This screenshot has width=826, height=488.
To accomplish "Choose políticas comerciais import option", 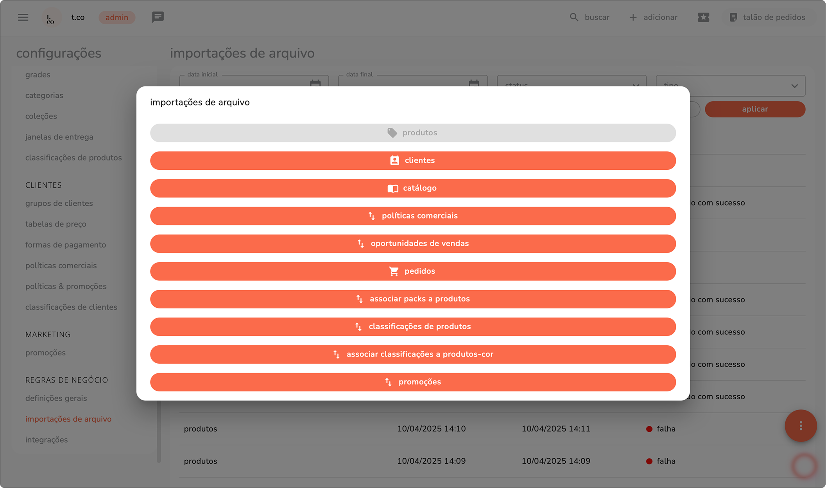I will point(413,216).
